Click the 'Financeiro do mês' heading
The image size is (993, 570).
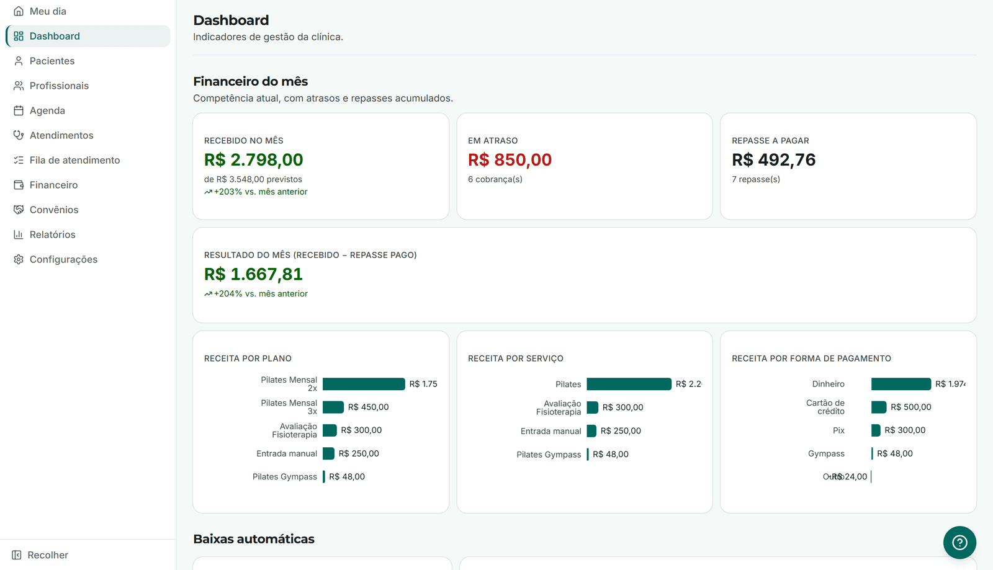click(x=251, y=81)
